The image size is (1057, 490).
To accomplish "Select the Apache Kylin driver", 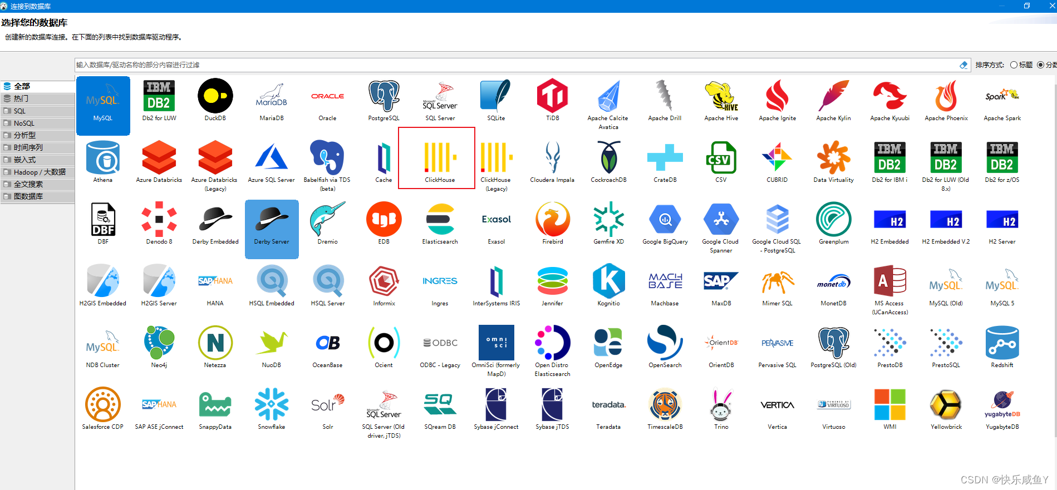I will (x=833, y=101).
